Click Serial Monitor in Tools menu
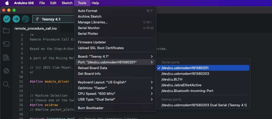 coord(89,28)
